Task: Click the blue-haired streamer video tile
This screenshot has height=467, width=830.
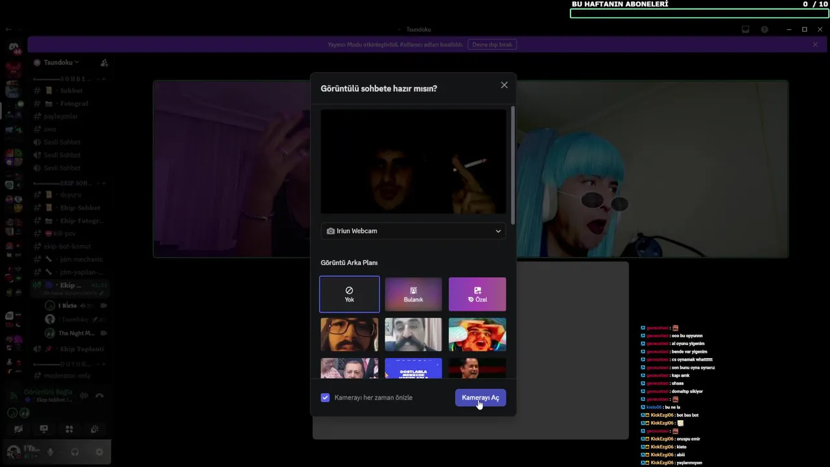Action: click(652, 169)
